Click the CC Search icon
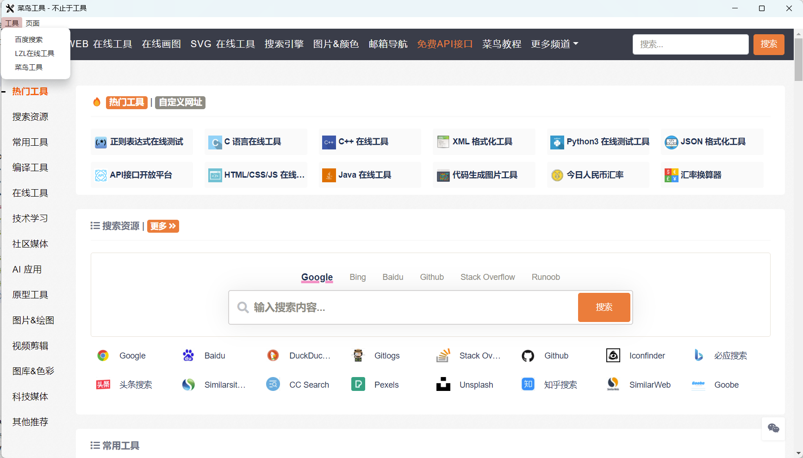This screenshot has height=458, width=803. [273, 384]
